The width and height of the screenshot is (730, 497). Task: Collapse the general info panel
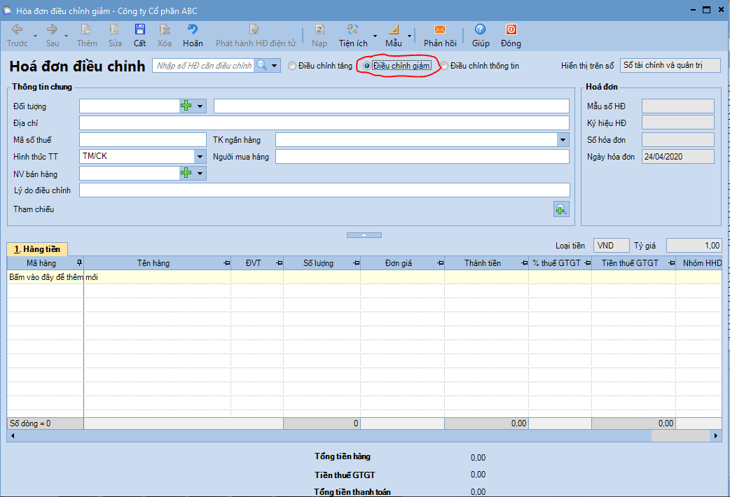pos(364,235)
